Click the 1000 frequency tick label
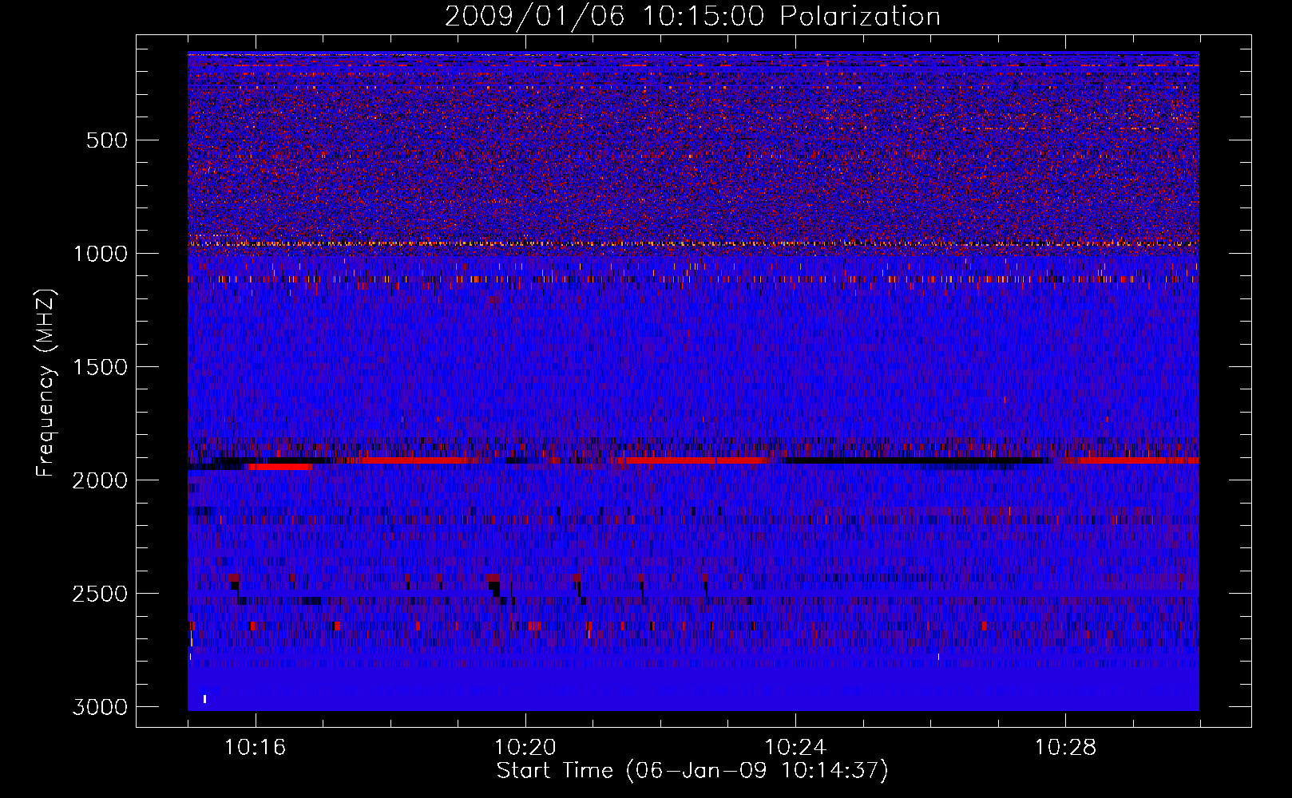 (100, 254)
